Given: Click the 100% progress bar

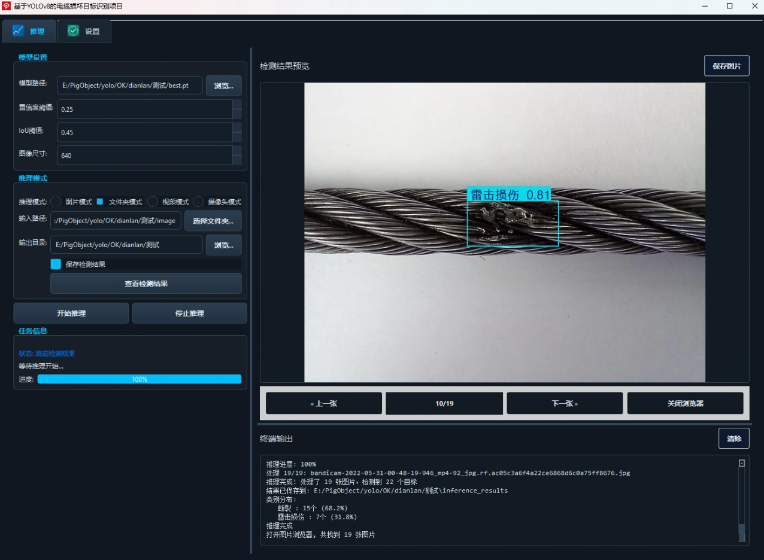Looking at the screenshot, I should click(x=140, y=379).
